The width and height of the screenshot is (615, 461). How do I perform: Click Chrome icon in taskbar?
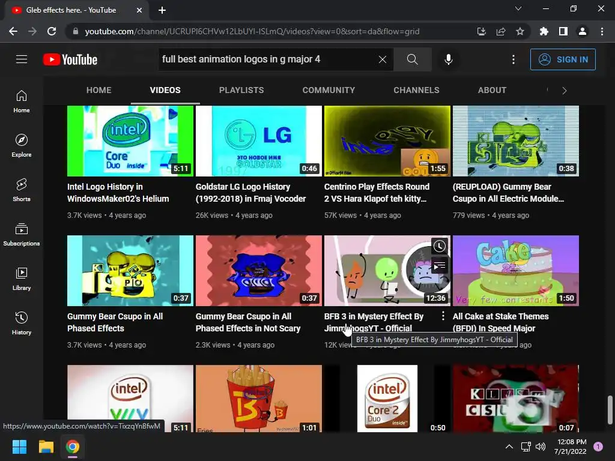72,447
